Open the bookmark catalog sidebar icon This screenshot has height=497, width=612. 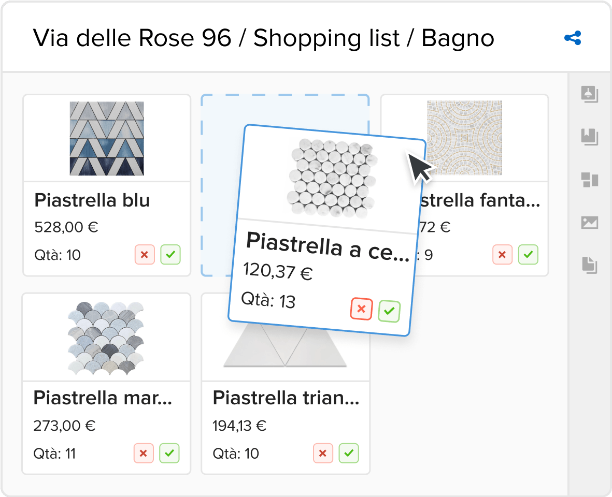589,137
